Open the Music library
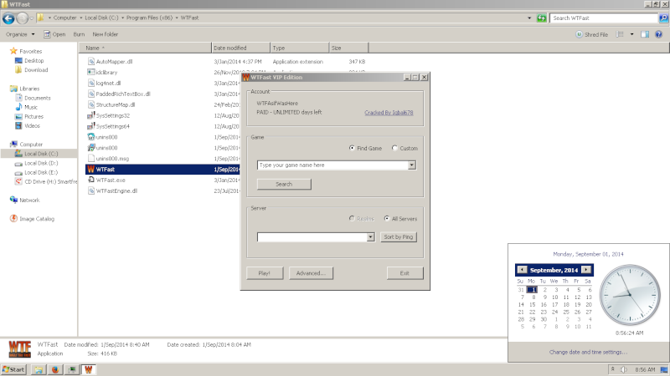670x376 pixels. click(30, 108)
